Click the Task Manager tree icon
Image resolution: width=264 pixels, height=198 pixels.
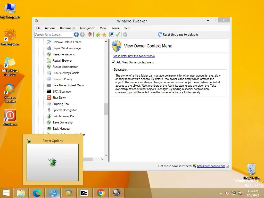49,129
